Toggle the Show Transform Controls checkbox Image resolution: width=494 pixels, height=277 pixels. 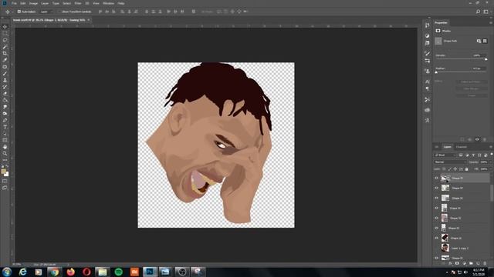point(59,12)
